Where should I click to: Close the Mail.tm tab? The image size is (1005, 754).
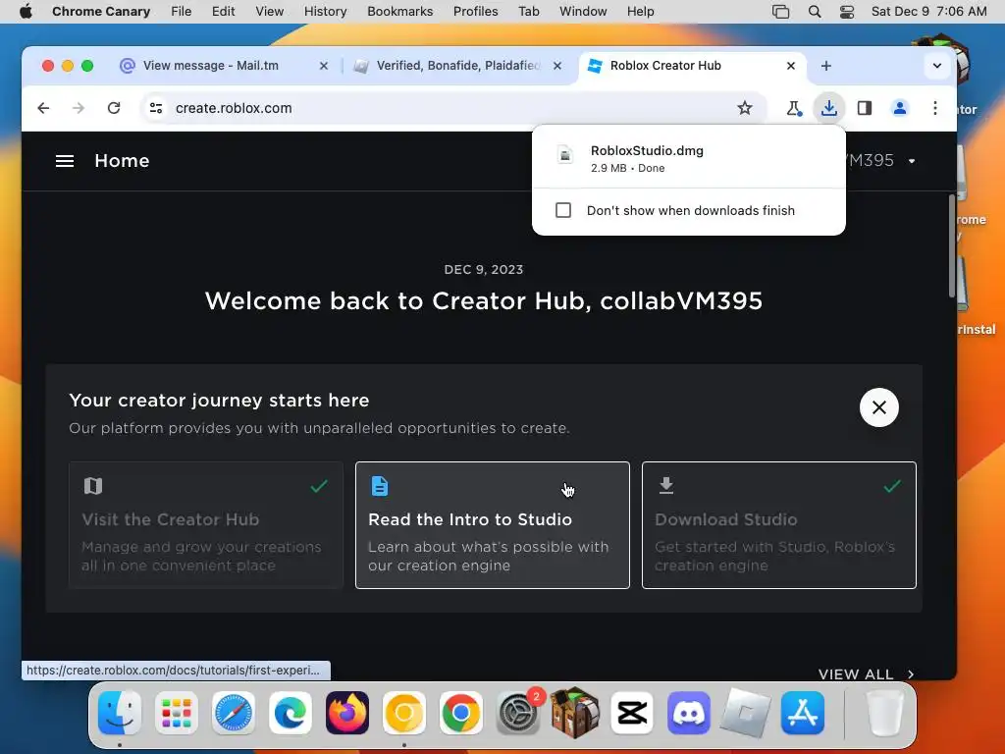click(324, 66)
